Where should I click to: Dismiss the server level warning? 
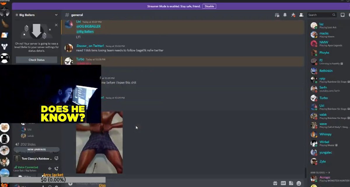click(56, 25)
